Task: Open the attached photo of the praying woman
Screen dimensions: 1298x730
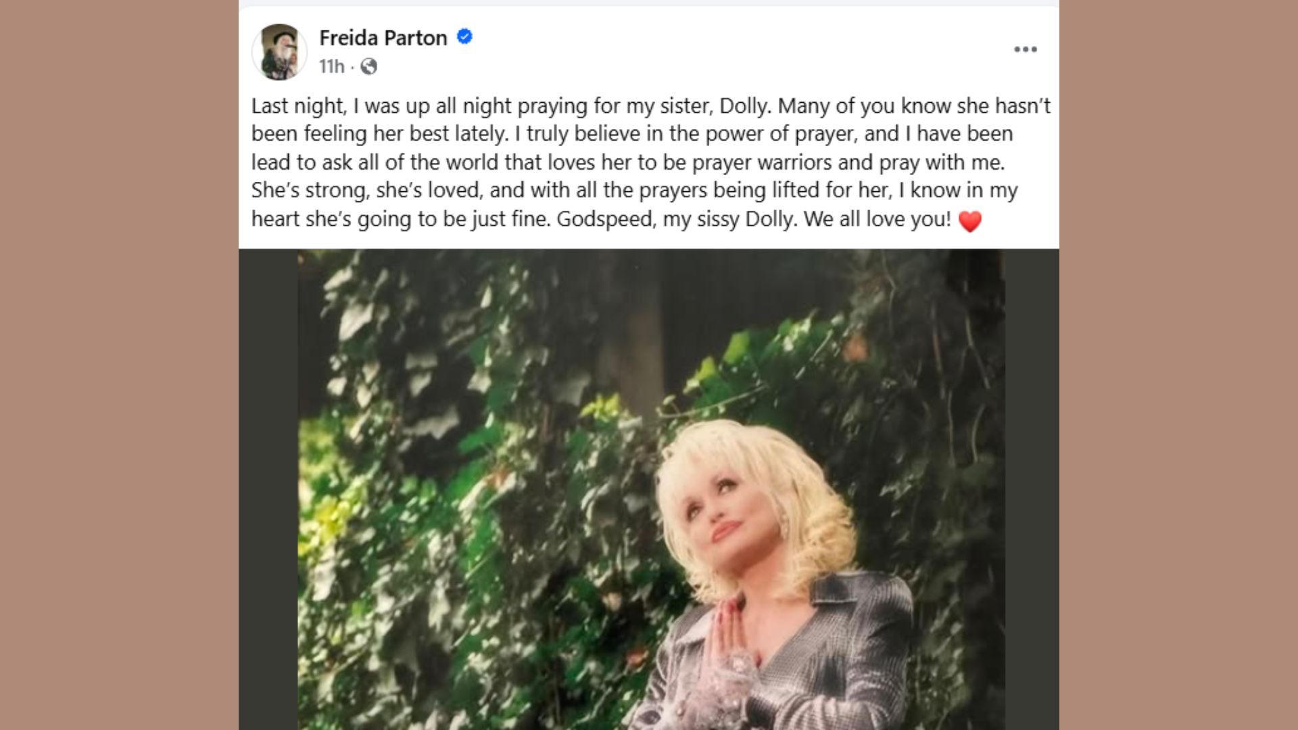Action: click(650, 488)
